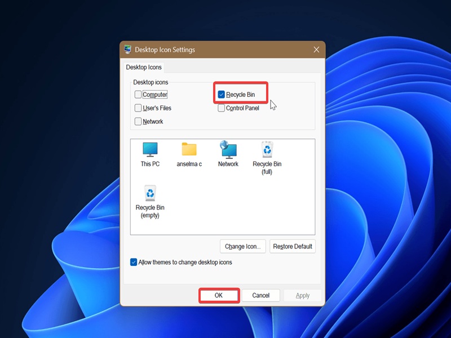Click the "Recycle Bin (full)" label text
451x338 pixels.
pos(267,168)
